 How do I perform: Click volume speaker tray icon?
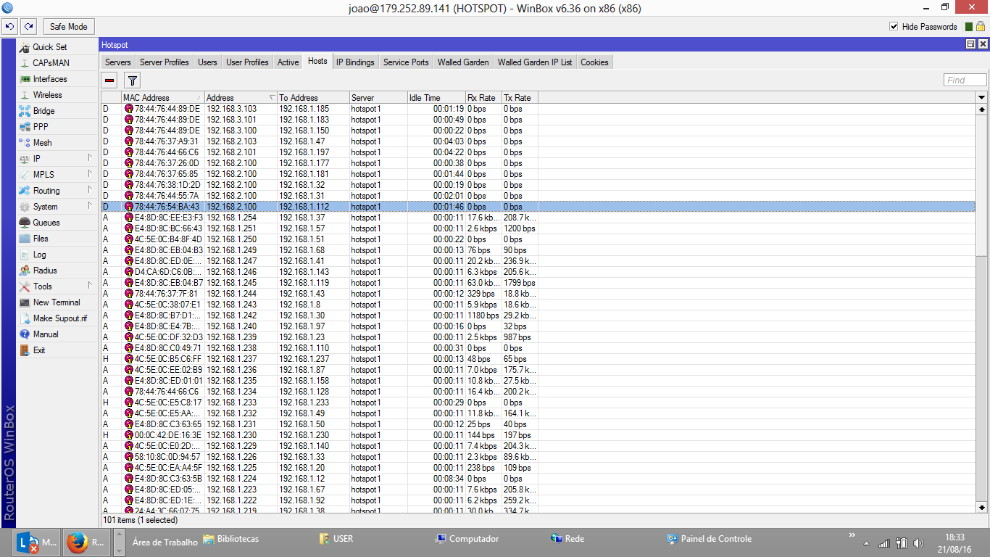coord(918,542)
